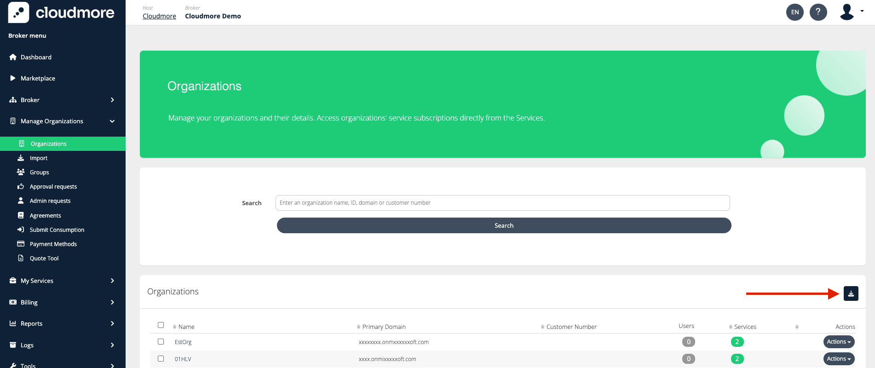Open Approval requests in the sidebar
Screen dimensions: 875x368
tap(53, 186)
